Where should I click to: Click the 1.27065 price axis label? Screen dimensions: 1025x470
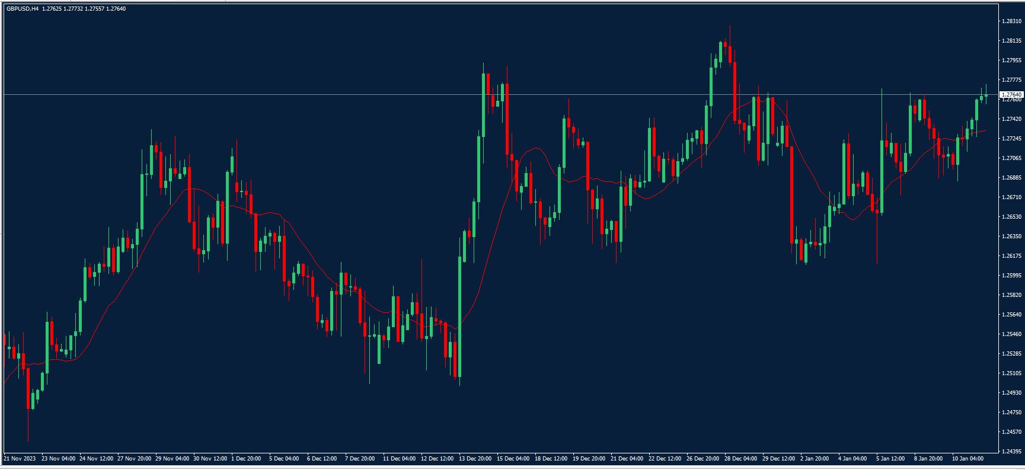tap(1011, 158)
